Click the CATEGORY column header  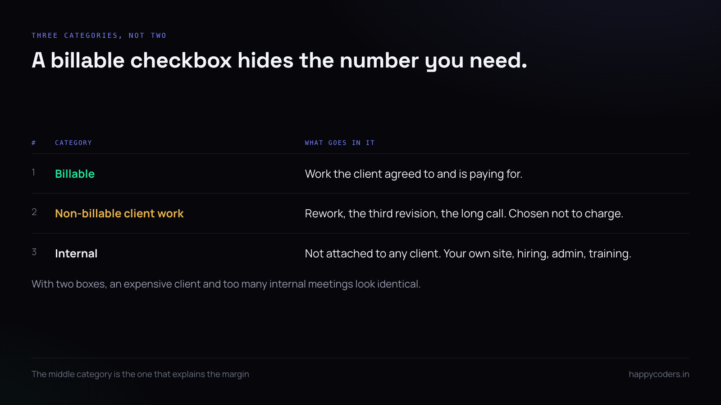click(73, 143)
